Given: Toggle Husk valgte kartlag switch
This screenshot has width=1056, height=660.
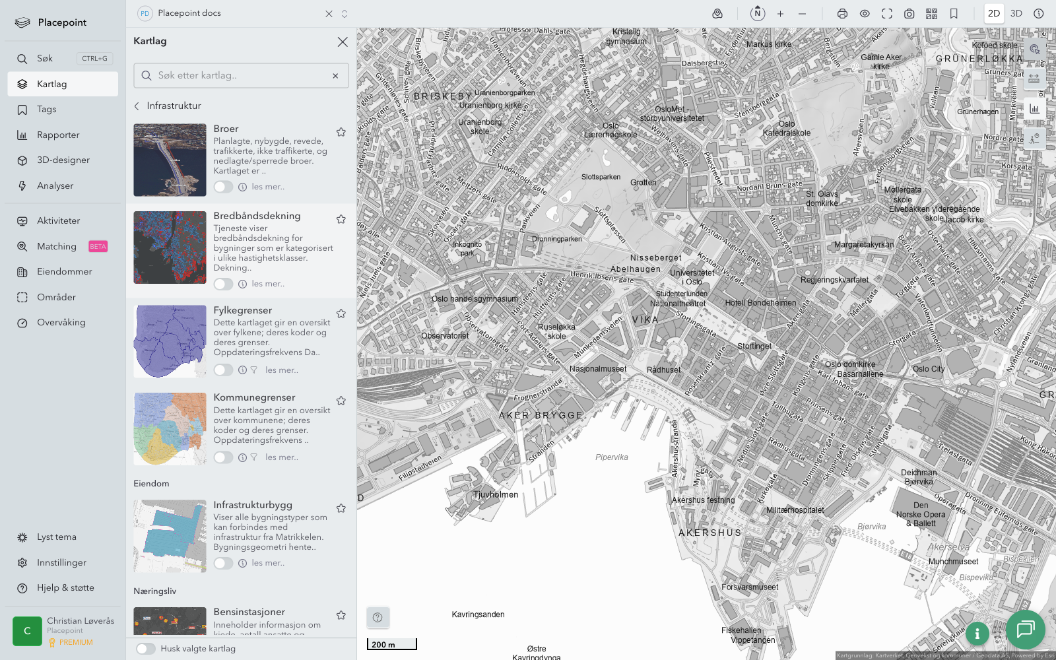Looking at the screenshot, I should click(146, 649).
